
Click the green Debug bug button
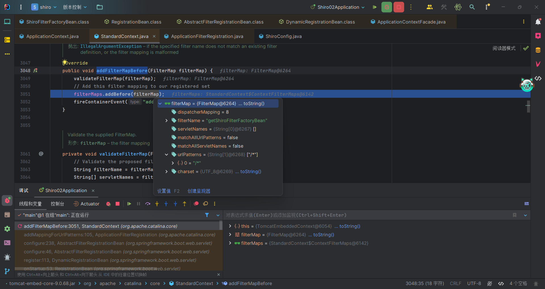(x=387, y=7)
